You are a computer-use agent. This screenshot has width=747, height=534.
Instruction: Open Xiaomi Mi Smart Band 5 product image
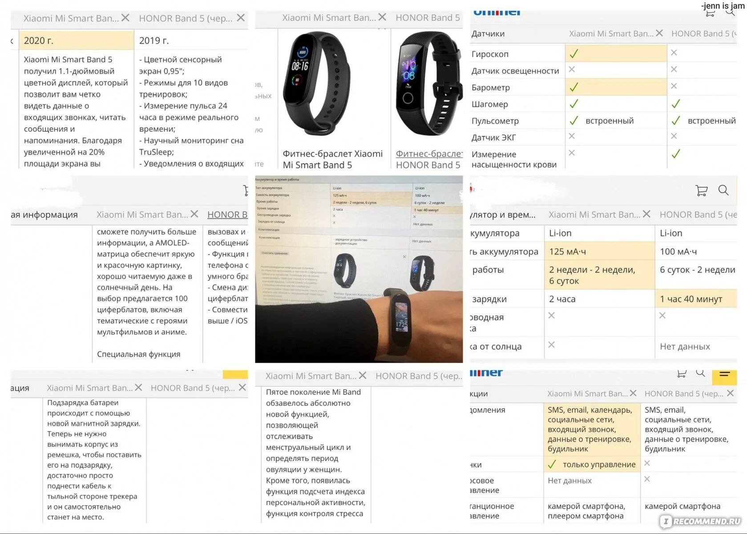click(316, 83)
